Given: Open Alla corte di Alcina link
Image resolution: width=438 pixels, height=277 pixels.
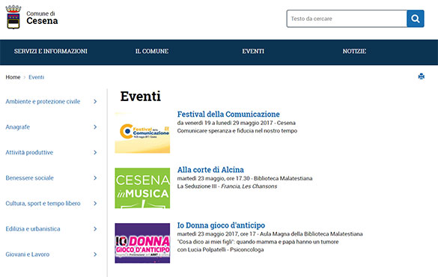Looking at the screenshot, I should (x=210, y=170).
